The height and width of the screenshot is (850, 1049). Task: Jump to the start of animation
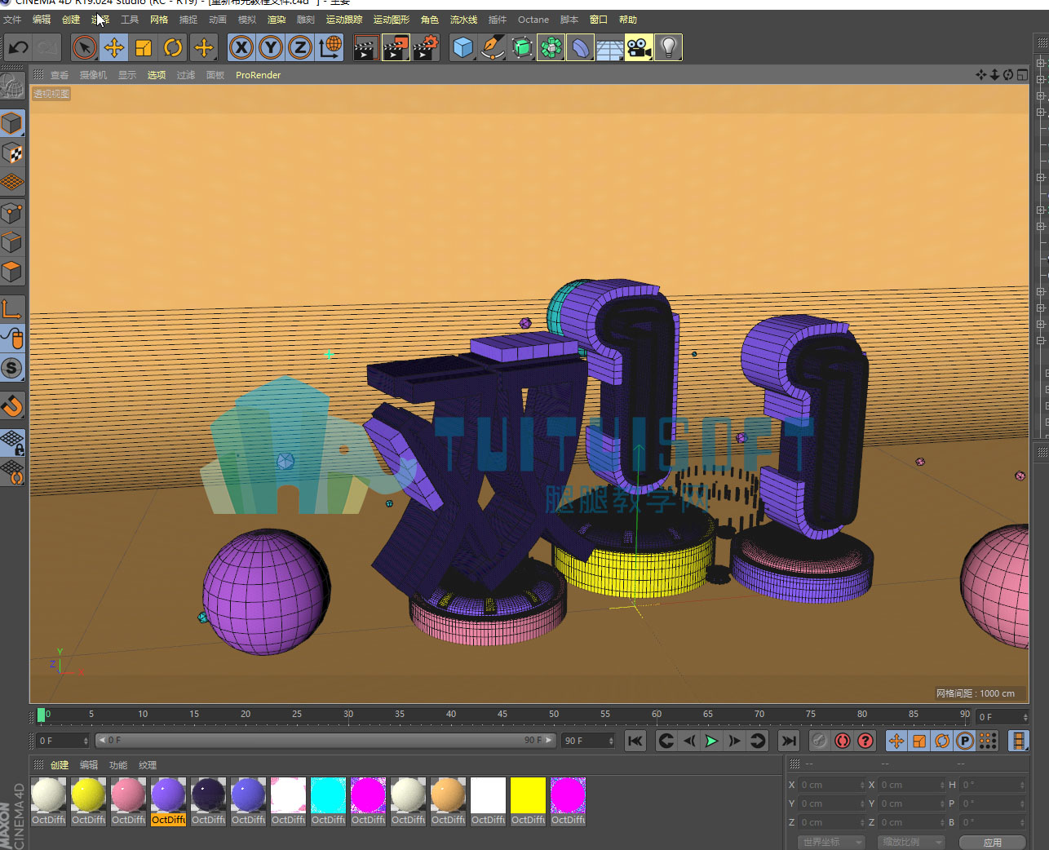[635, 741]
